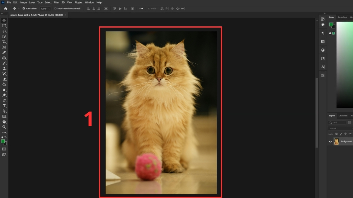Open the File menu
353x198 pixels.
click(x=9, y=2)
